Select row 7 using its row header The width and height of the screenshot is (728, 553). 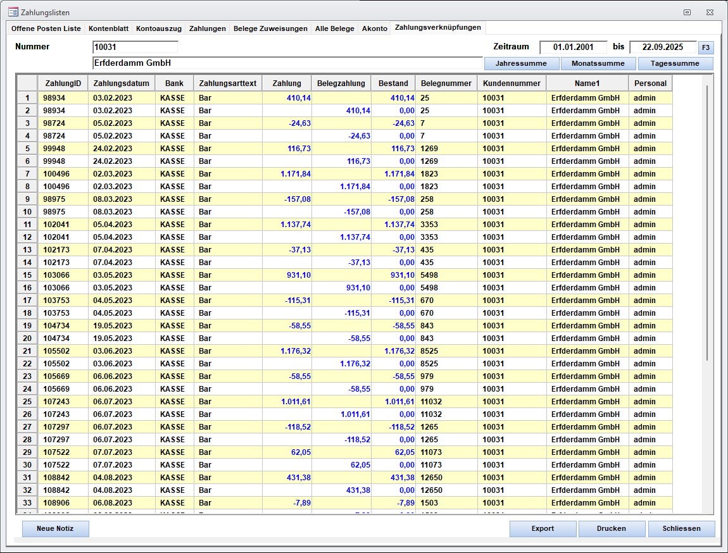click(x=27, y=173)
